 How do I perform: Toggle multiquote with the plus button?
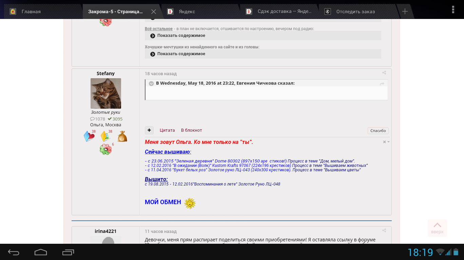149,130
